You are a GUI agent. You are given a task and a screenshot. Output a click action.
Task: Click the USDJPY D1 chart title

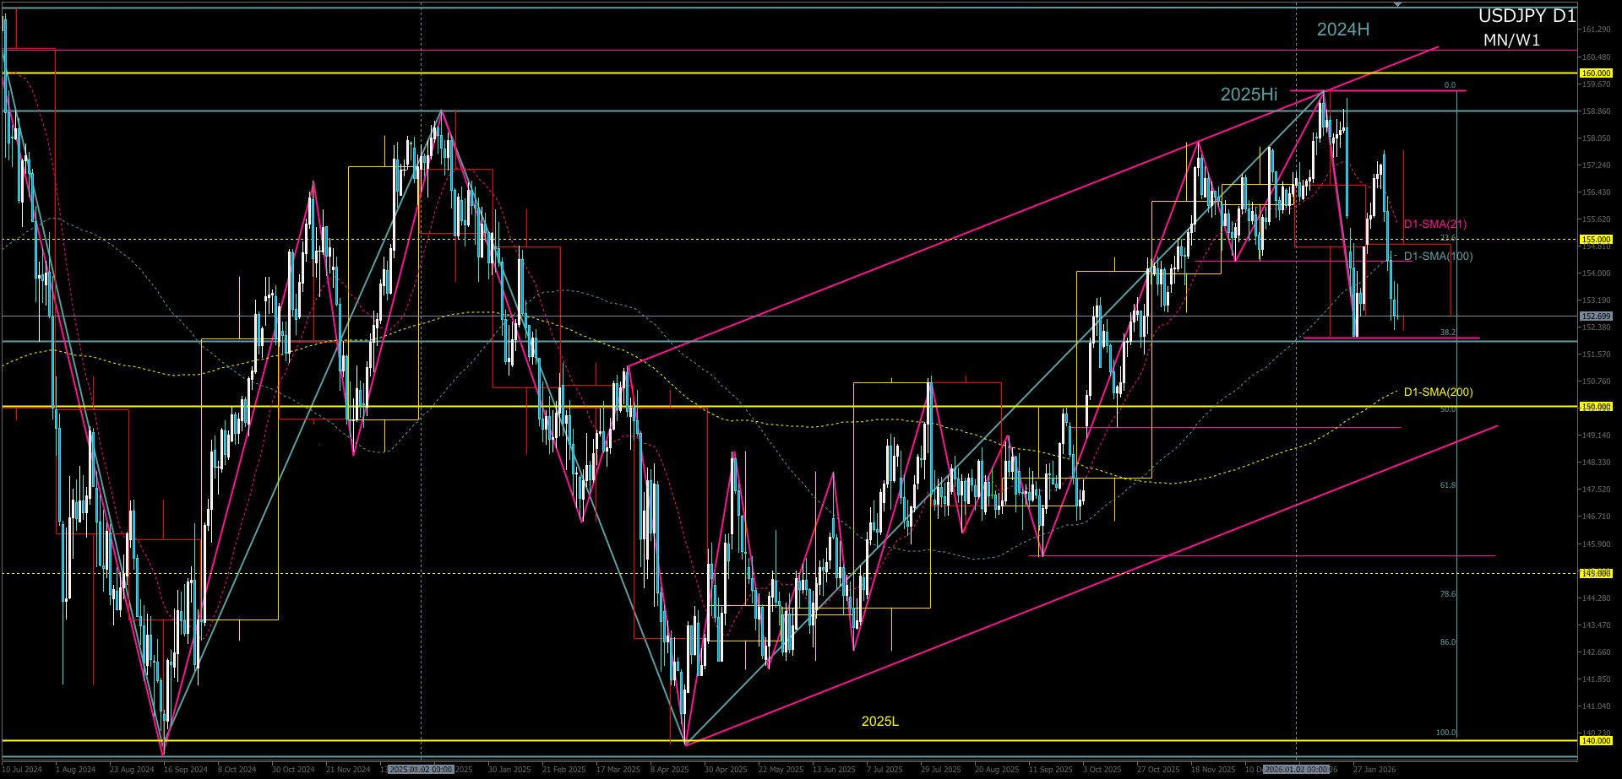point(1527,16)
